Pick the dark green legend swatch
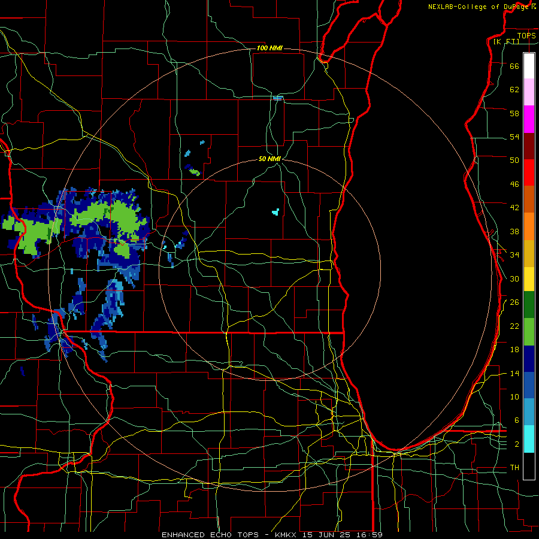Image resolution: width=539 pixels, height=539 pixels. [x=529, y=305]
